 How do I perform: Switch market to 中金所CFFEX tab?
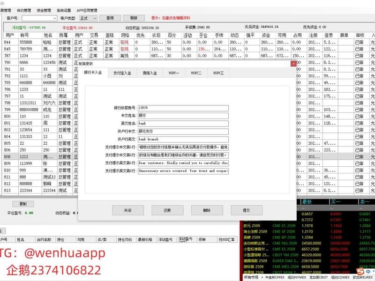275,277
